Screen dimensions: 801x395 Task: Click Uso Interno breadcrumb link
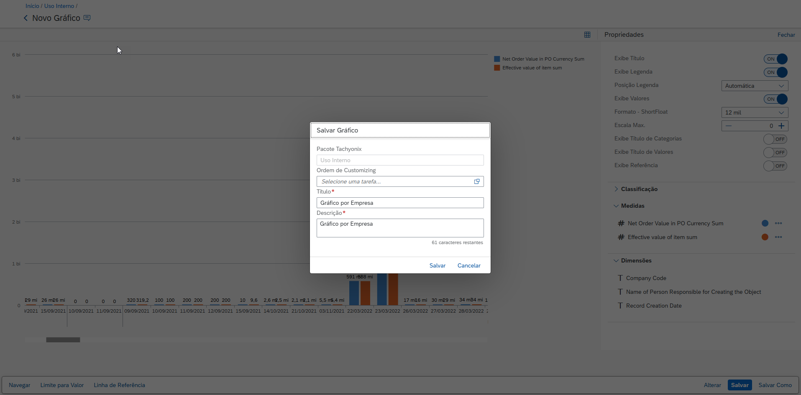click(59, 6)
